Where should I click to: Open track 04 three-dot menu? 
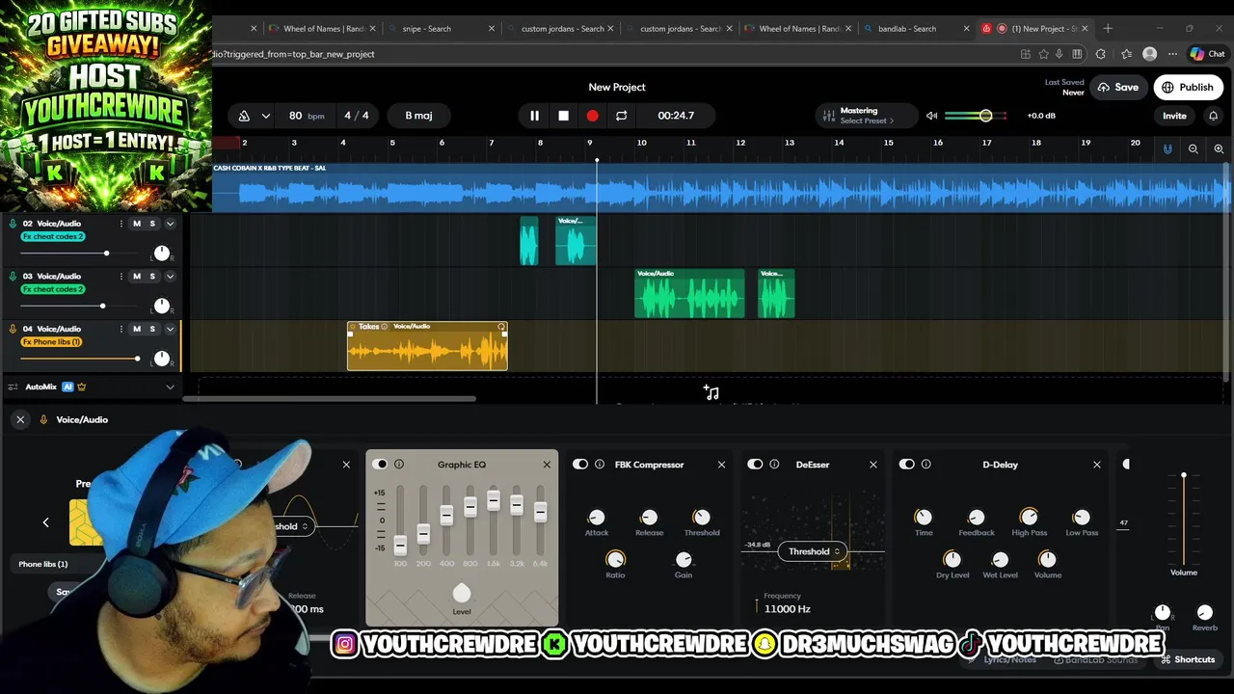coord(121,329)
